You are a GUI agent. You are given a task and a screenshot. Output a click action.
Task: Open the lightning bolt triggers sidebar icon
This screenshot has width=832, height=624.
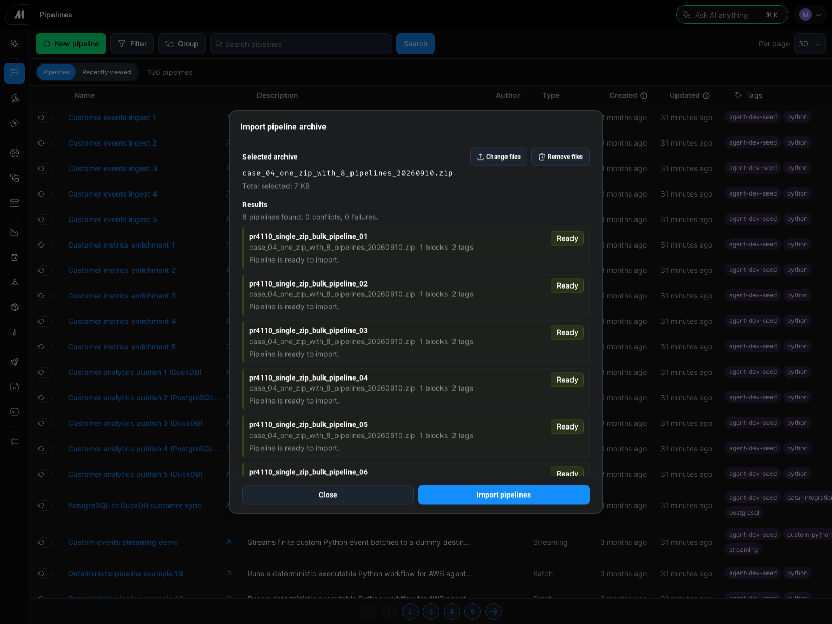[x=15, y=98]
